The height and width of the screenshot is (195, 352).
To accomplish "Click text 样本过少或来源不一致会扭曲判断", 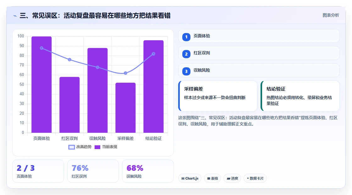I will 215,98.
